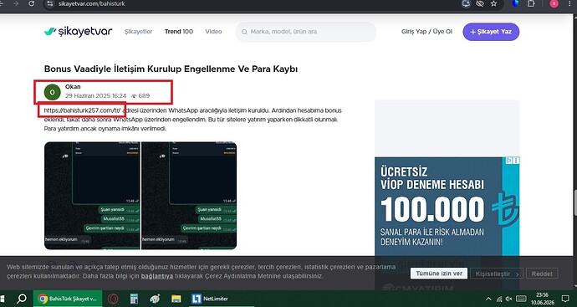Open the complaint title 'Bonus Vaadiyle İletişim Kurulup...'
This screenshot has width=577, height=307.
tap(171, 69)
